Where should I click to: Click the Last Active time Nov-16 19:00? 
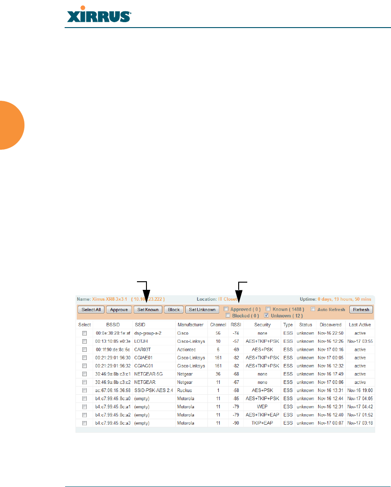[x=360, y=390]
